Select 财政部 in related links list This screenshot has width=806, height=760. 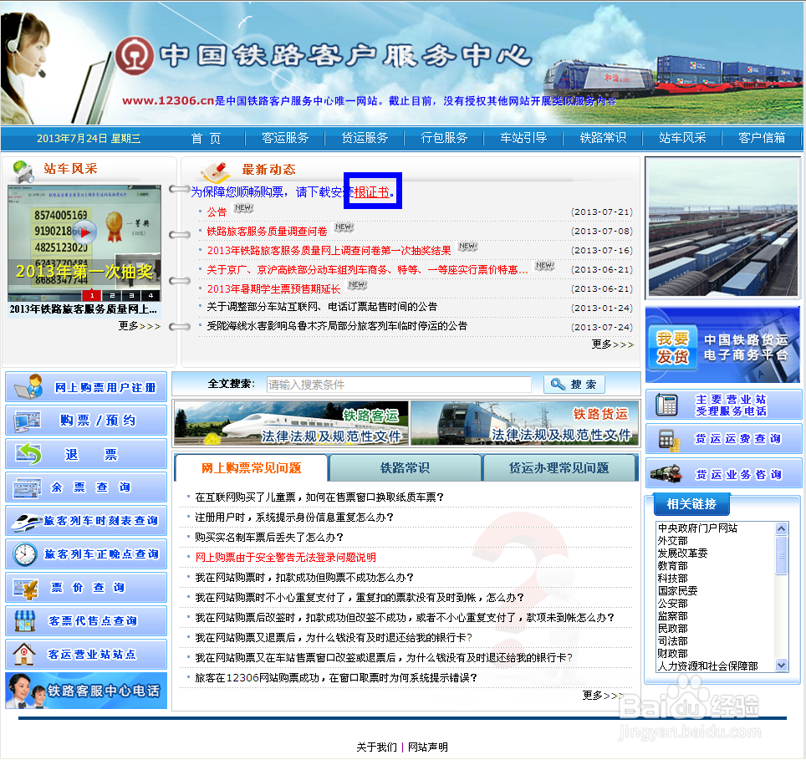coord(672,653)
